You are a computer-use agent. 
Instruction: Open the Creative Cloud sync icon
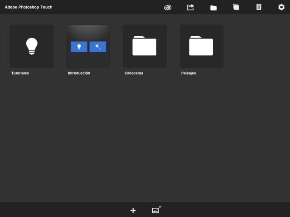point(168,7)
